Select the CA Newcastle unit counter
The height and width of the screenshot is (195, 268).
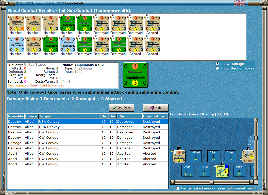(x=34, y=44)
